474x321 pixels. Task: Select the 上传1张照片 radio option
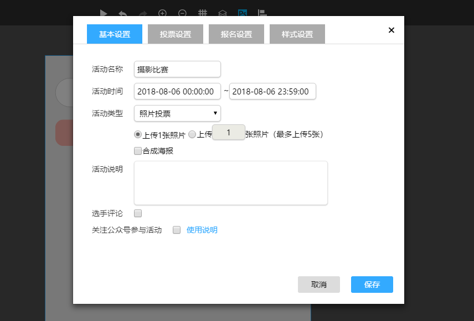coord(137,134)
